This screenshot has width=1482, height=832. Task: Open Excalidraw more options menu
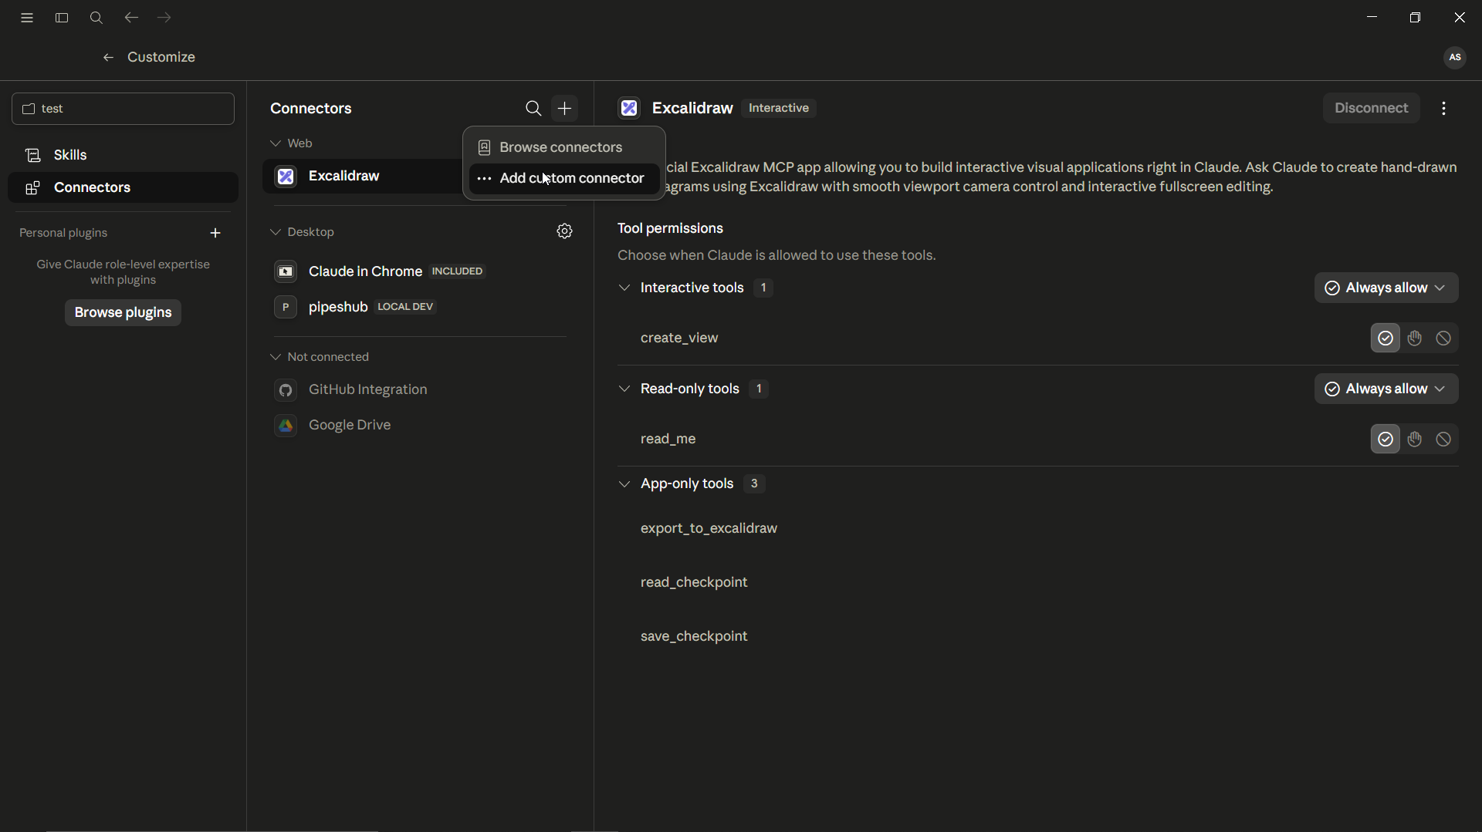pyautogui.click(x=1444, y=109)
